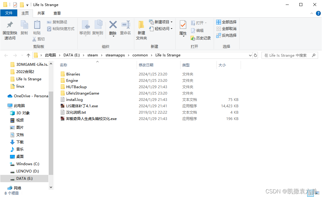This screenshot has height=197, width=322.
Task: Open New item (新建项目) dropdown
Action: tap(161, 22)
